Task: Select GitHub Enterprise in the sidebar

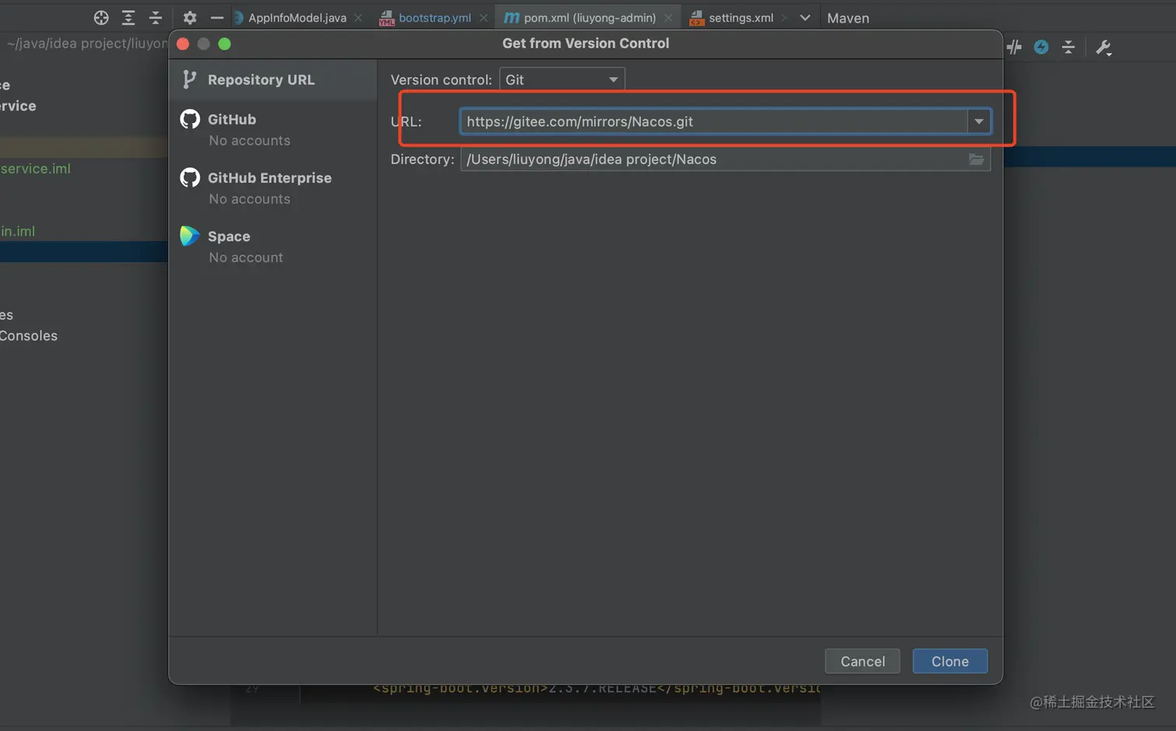Action: (x=273, y=187)
